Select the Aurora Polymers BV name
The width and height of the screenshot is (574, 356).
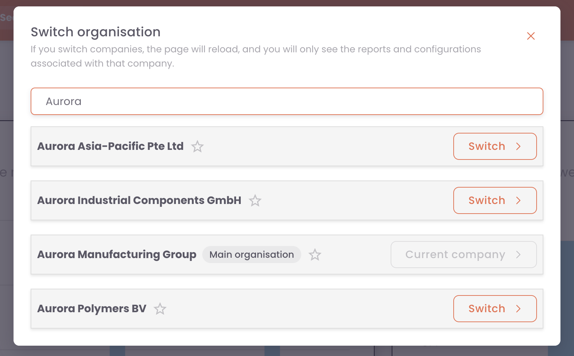(92, 309)
